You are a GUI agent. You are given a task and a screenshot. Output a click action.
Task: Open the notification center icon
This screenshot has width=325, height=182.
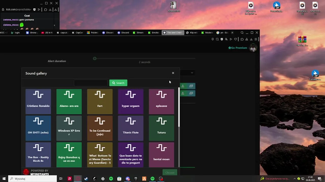320,179
